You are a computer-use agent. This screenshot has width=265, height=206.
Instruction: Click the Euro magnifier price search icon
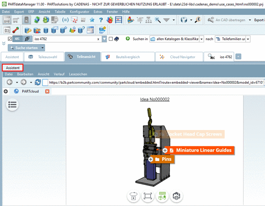coord(198,20)
